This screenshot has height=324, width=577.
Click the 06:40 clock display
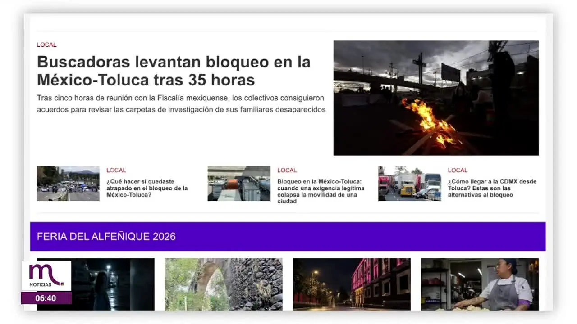pos(46,298)
